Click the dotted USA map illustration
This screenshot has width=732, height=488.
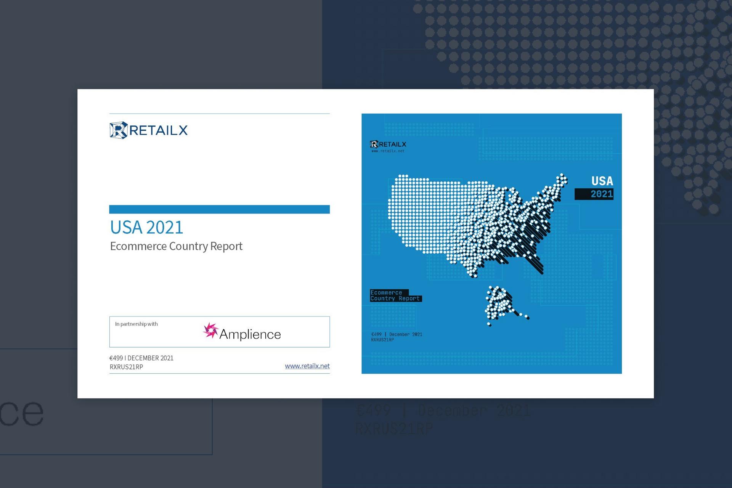coord(478,225)
